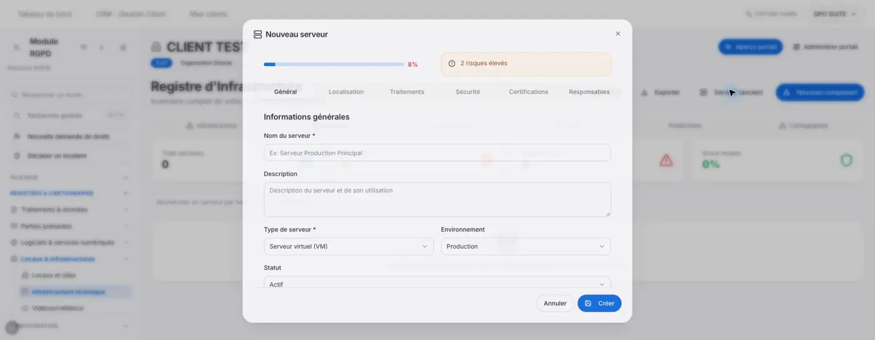This screenshot has height=340, width=875.
Task: Click the warning icon in risques élevés banner
Action: pos(452,63)
